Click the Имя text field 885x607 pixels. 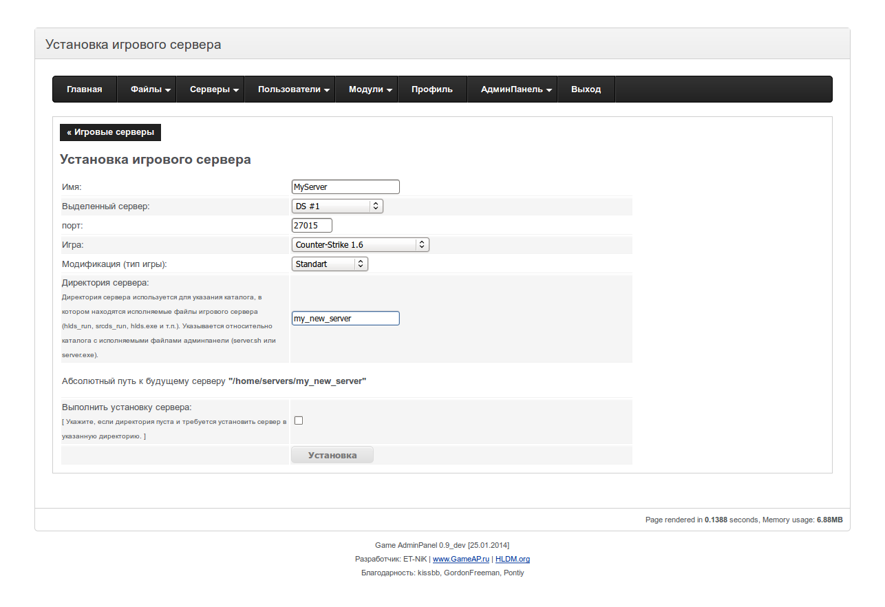pos(345,187)
